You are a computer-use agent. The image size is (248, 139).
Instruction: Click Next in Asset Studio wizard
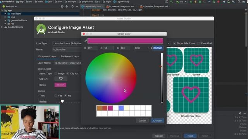[190, 136]
